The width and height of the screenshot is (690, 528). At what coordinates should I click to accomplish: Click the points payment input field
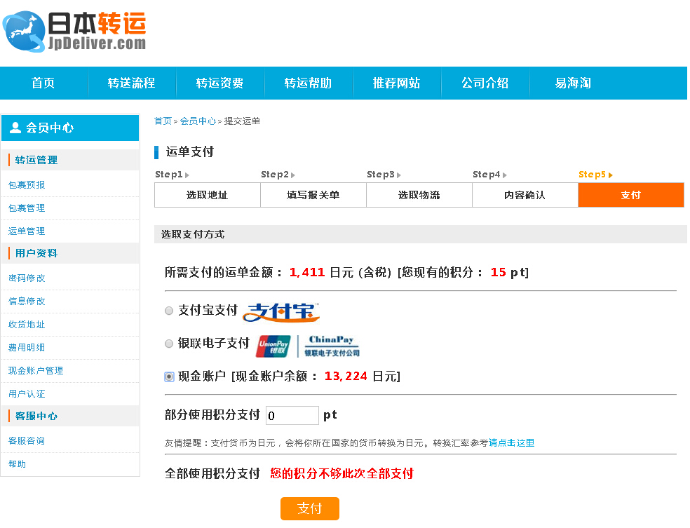(292, 415)
